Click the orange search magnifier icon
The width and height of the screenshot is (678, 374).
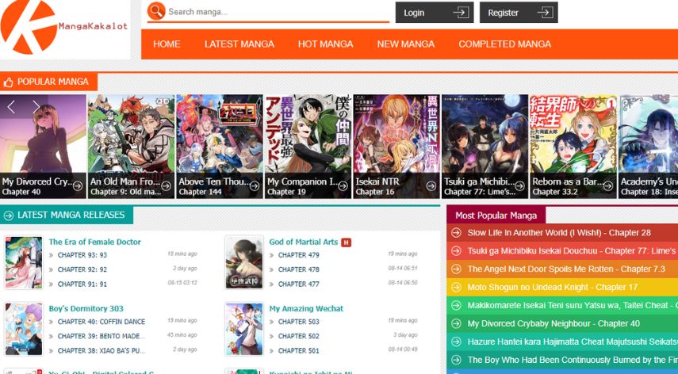156,11
